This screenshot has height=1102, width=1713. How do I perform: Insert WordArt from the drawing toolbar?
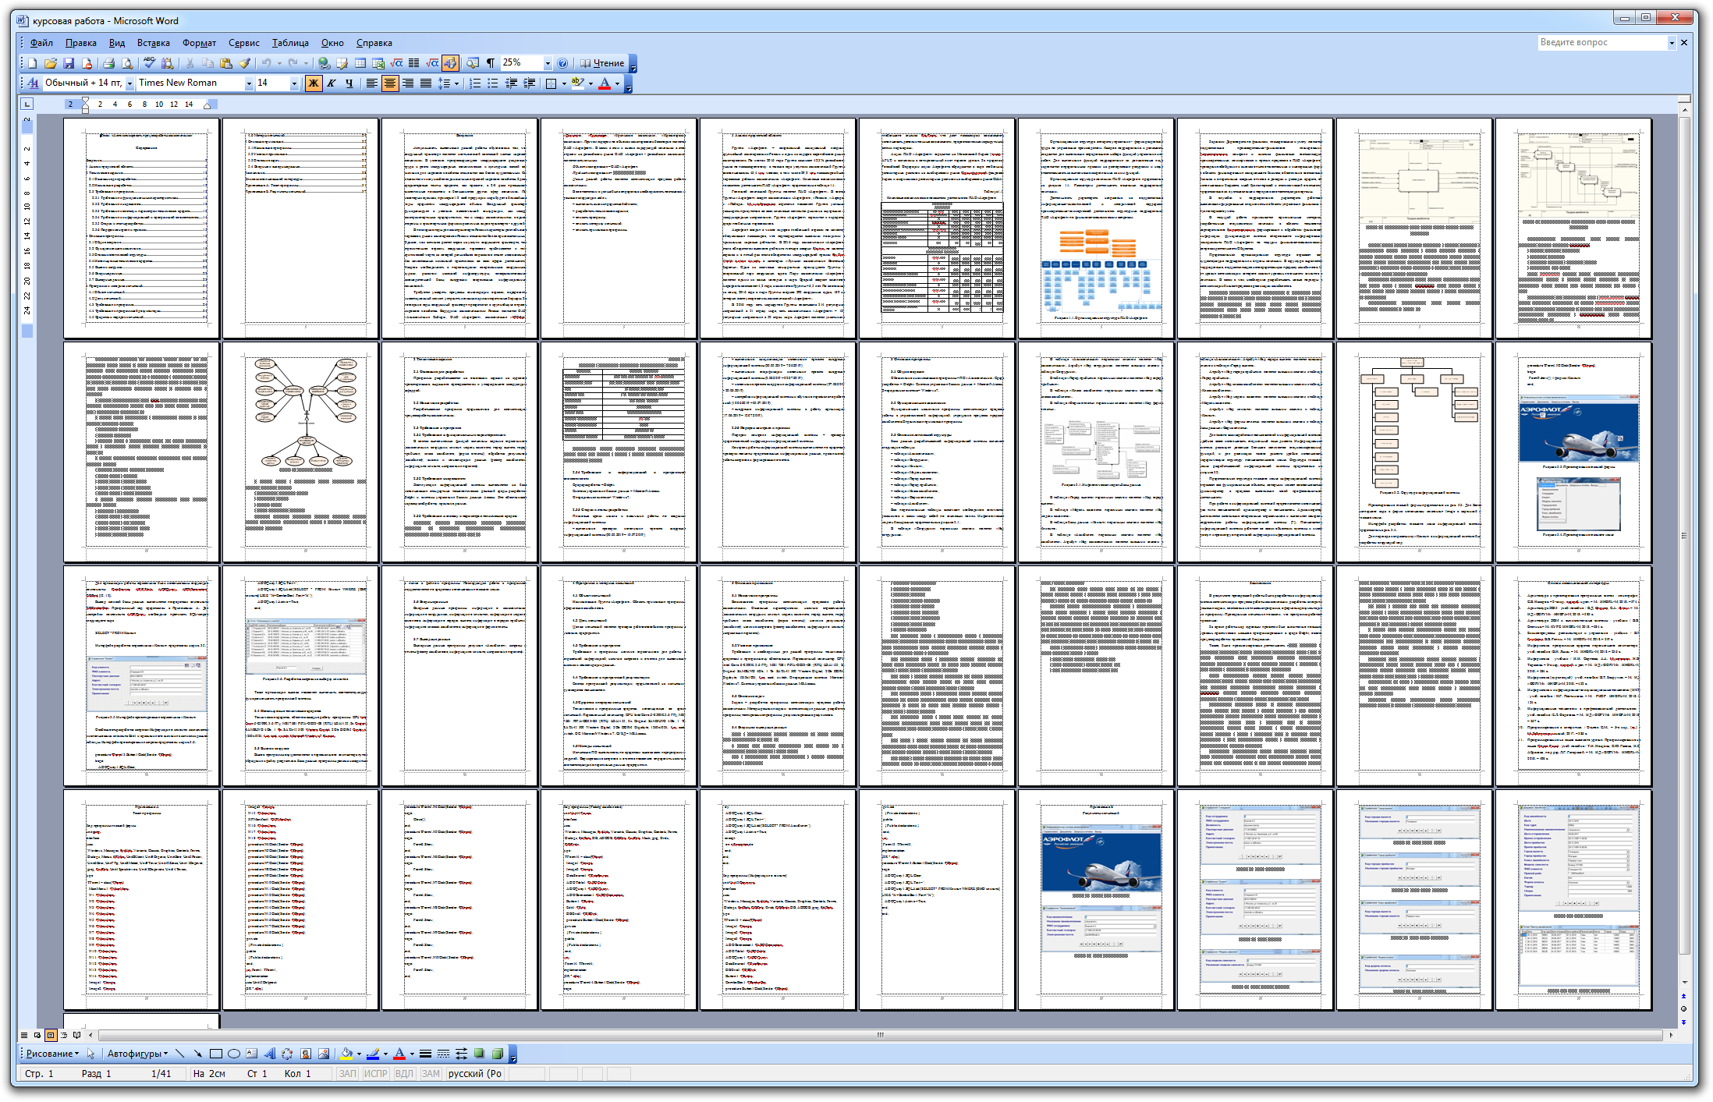pyautogui.click(x=269, y=1054)
